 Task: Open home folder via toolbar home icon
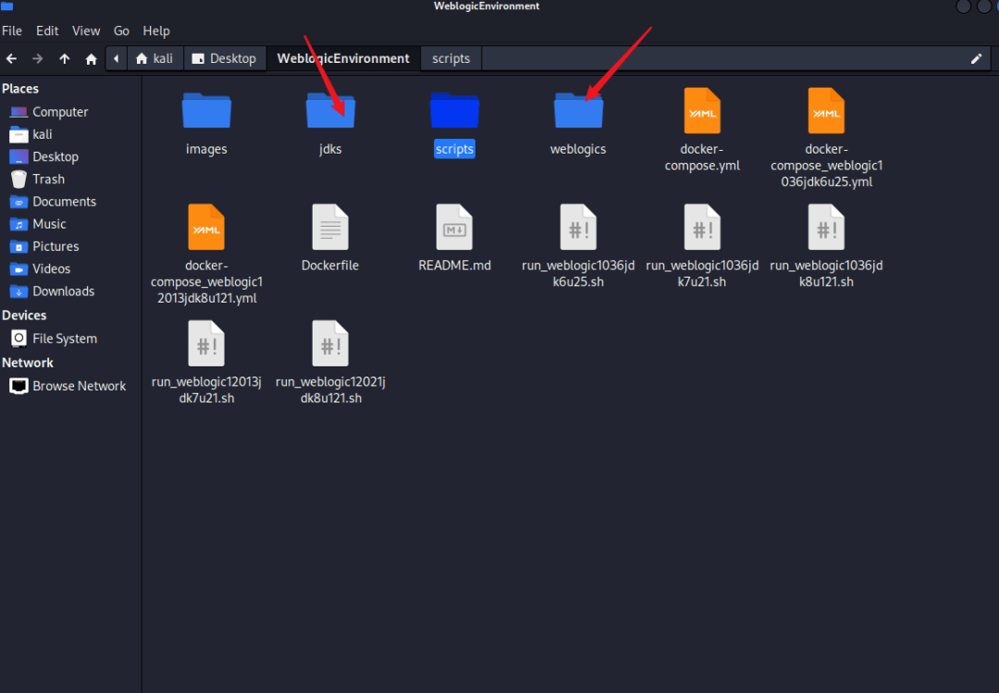coord(90,58)
